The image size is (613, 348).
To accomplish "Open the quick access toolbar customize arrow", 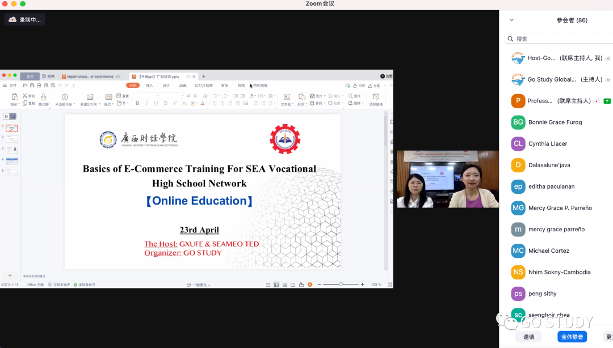I will coord(73,86).
